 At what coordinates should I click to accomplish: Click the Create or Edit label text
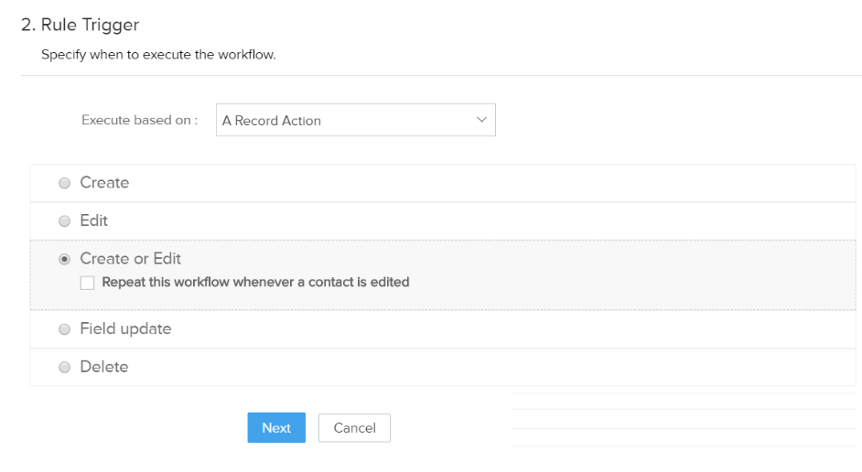click(130, 258)
